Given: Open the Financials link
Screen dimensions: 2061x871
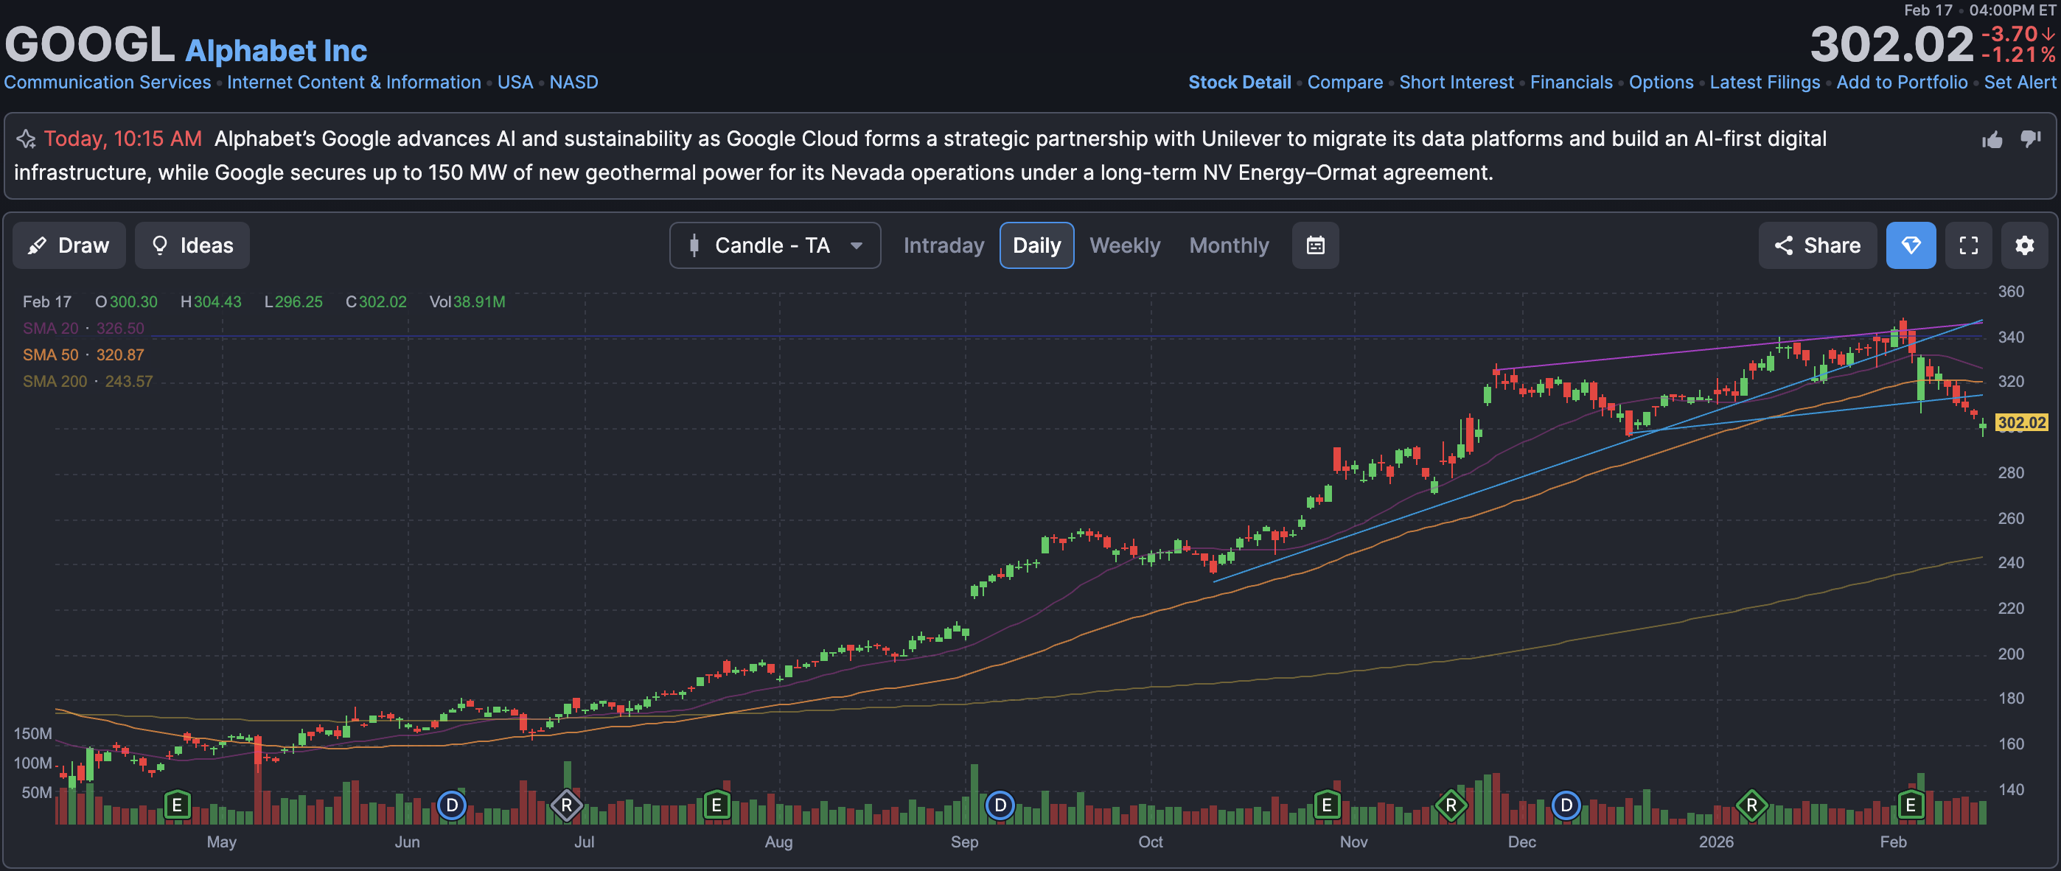Looking at the screenshot, I should coord(1571,83).
